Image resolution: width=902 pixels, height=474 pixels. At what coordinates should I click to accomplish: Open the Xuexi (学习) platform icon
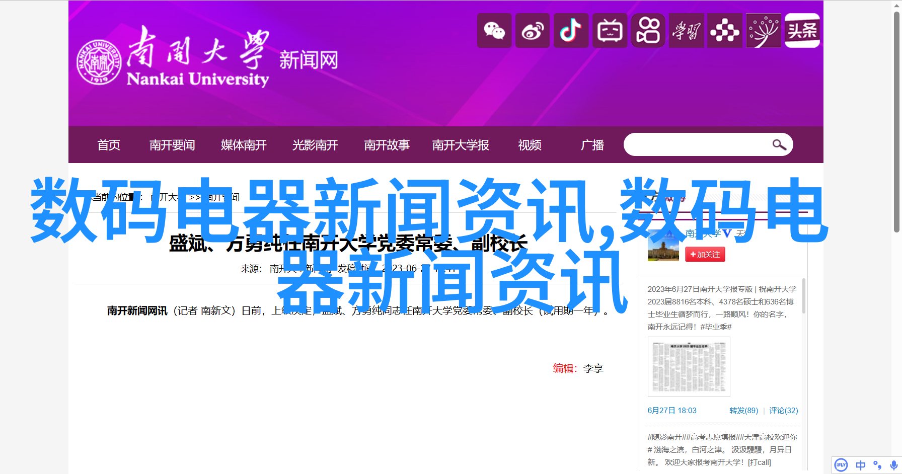tap(687, 31)
